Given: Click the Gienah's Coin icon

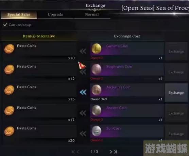Looking at the screenshot, I should coord(97,48).
